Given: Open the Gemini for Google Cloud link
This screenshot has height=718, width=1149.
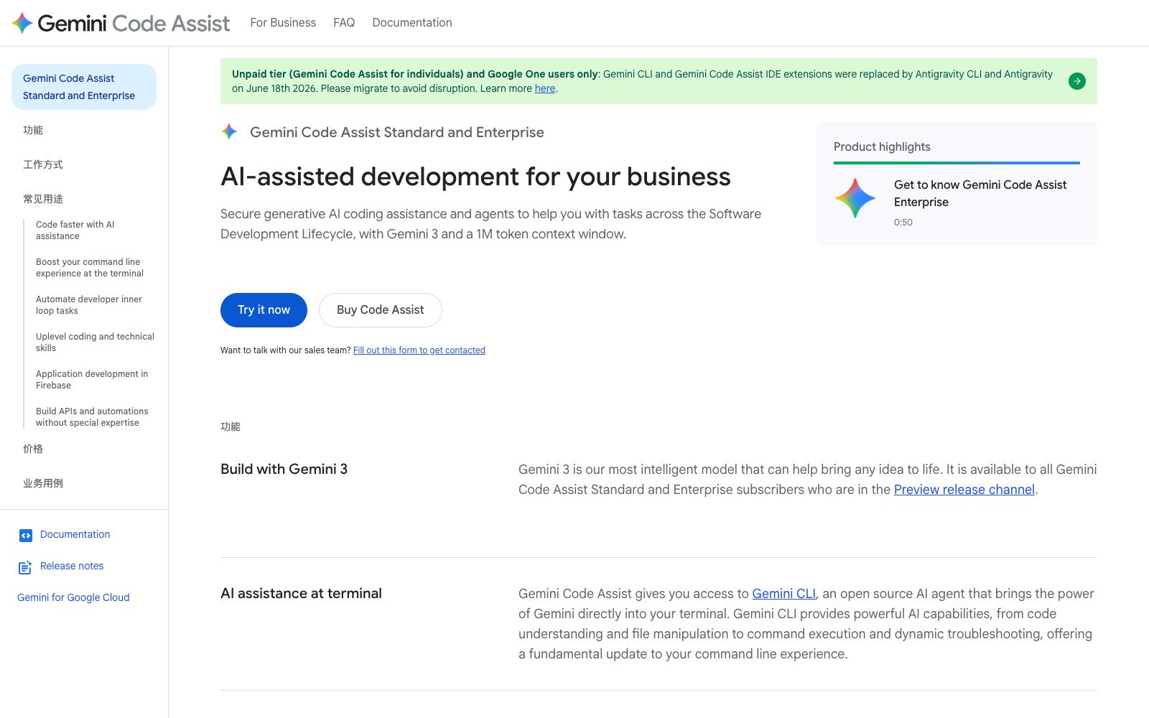Looking at the screenshot, I should pos(73,597).
